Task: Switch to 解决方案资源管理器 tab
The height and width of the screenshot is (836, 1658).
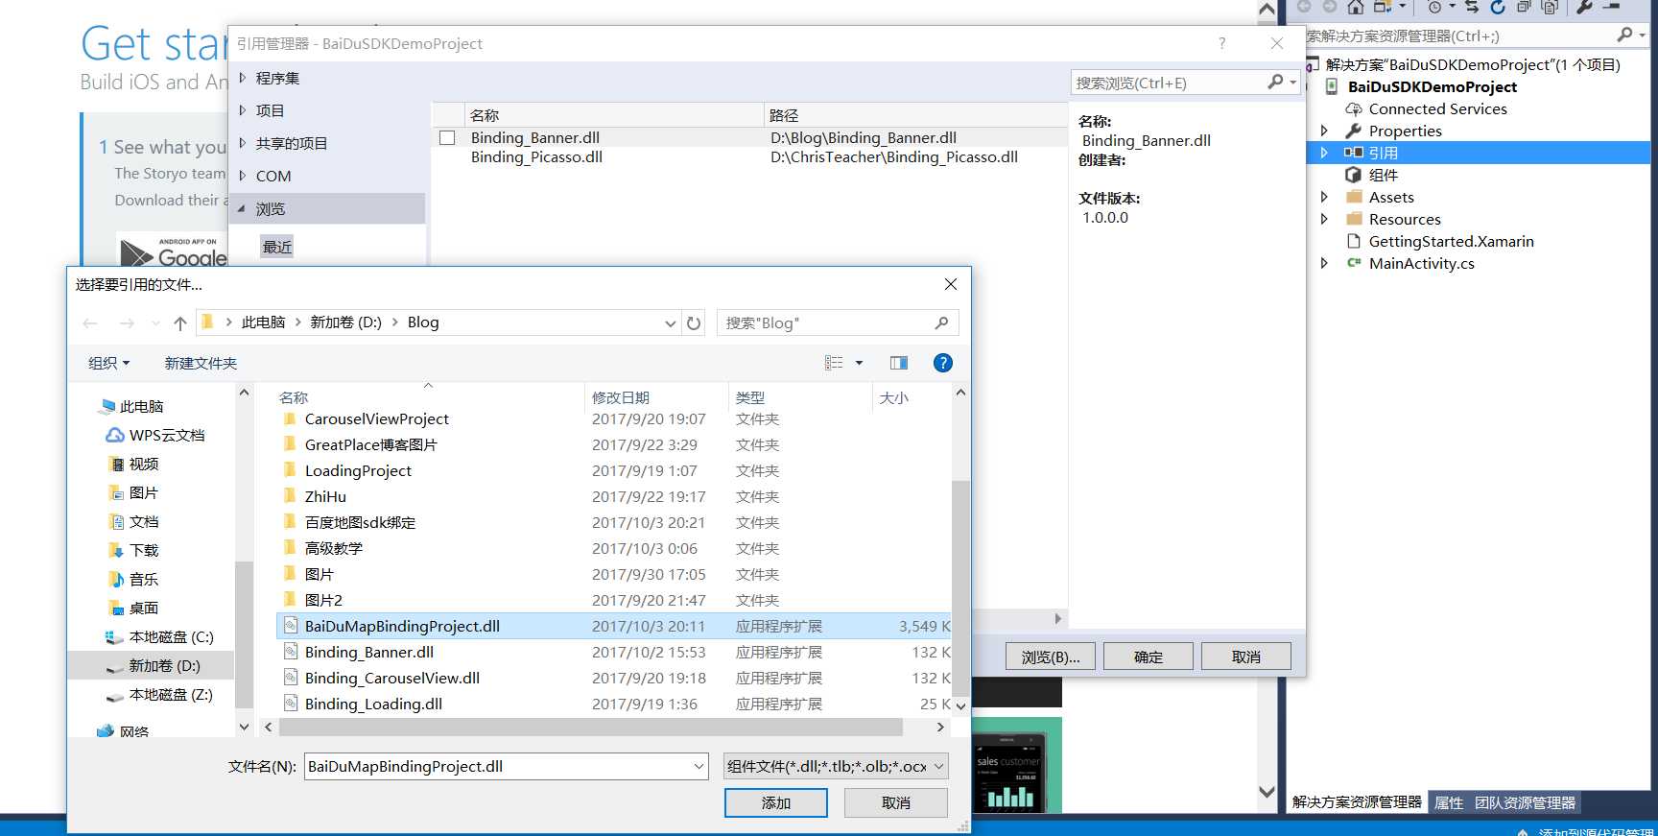Action: pos(1357,802)
